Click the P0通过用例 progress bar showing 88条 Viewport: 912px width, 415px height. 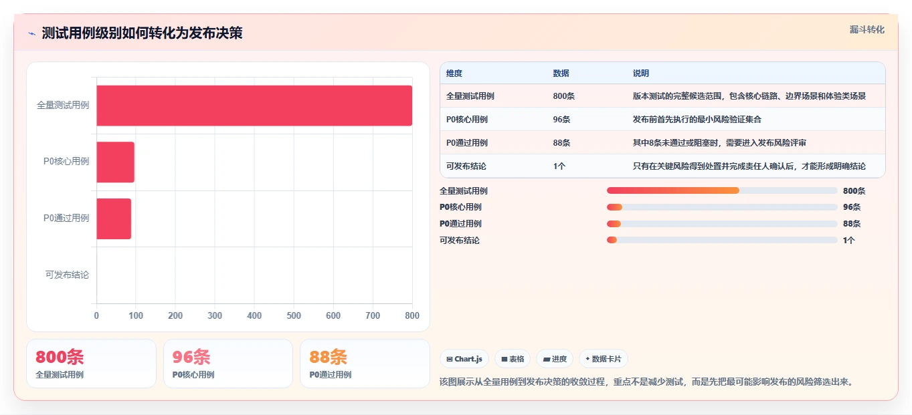pos(722,224)
